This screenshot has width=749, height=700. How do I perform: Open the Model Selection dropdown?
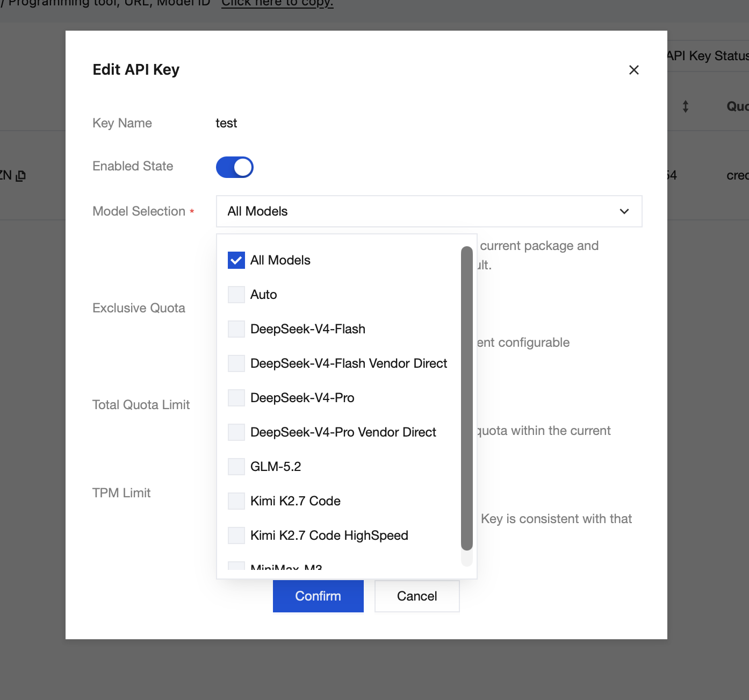click(x=429, y=211)
